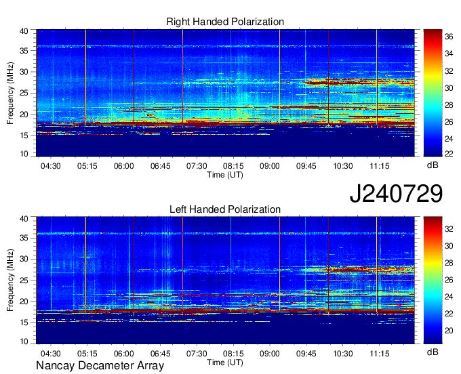Click the Right Handed Polarization spectrogram
This screenshot has height=374, width=461.
(x=225, y=93)
